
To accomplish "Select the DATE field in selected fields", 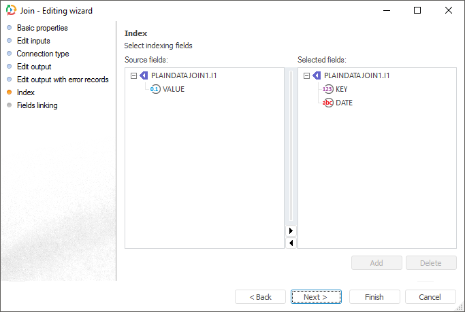I will (344, 103).
